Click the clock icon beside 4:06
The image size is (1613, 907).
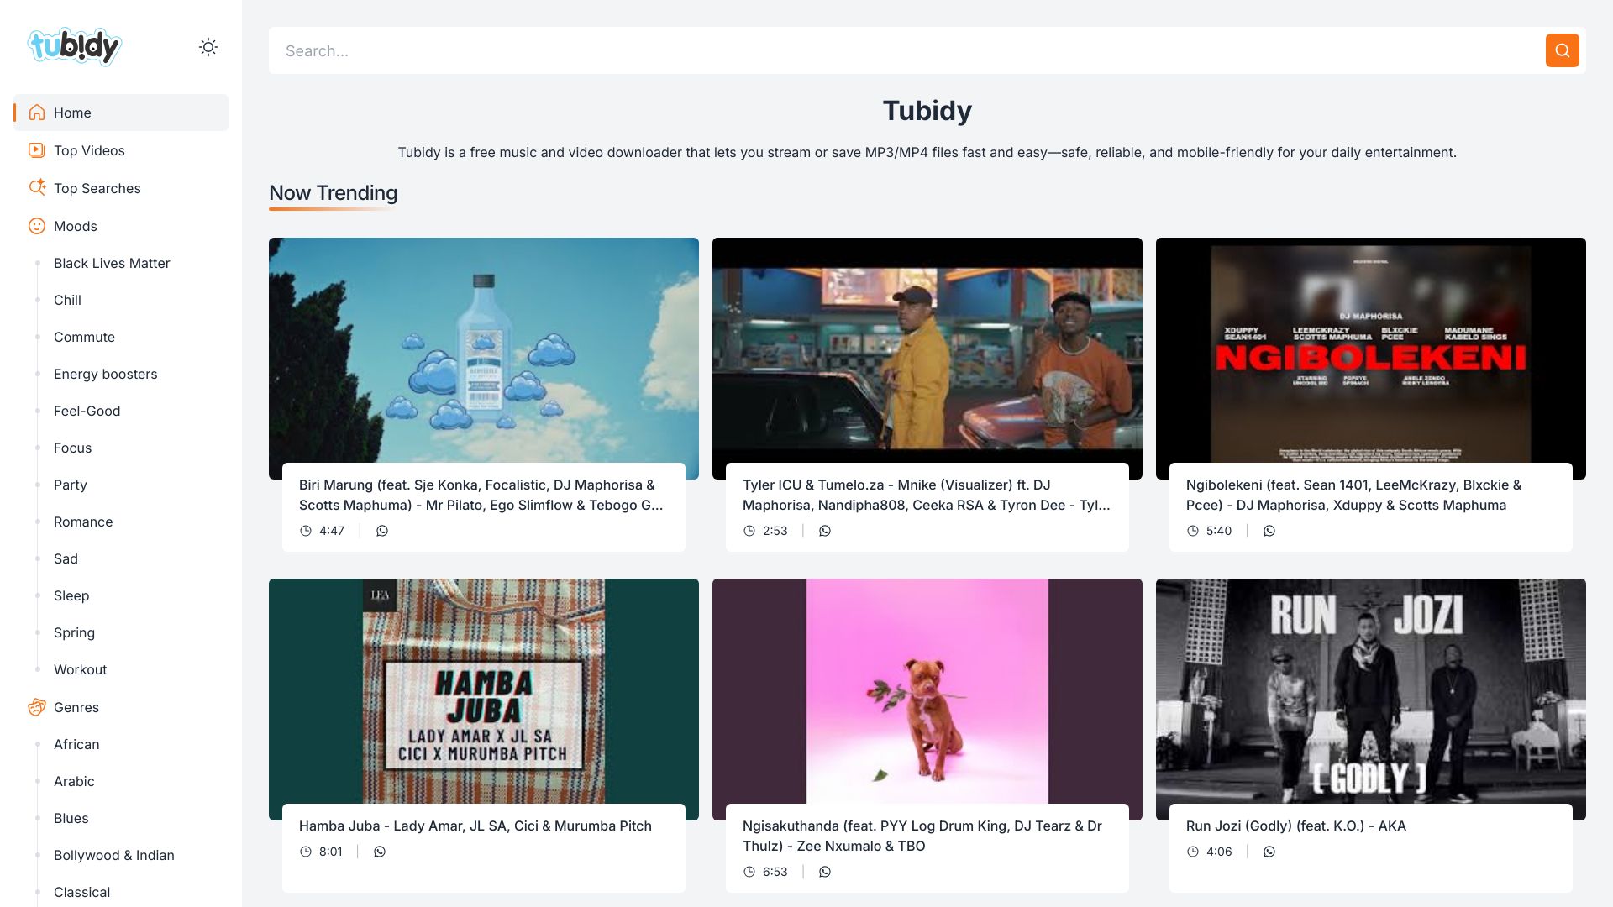[x=1193, y=852]
